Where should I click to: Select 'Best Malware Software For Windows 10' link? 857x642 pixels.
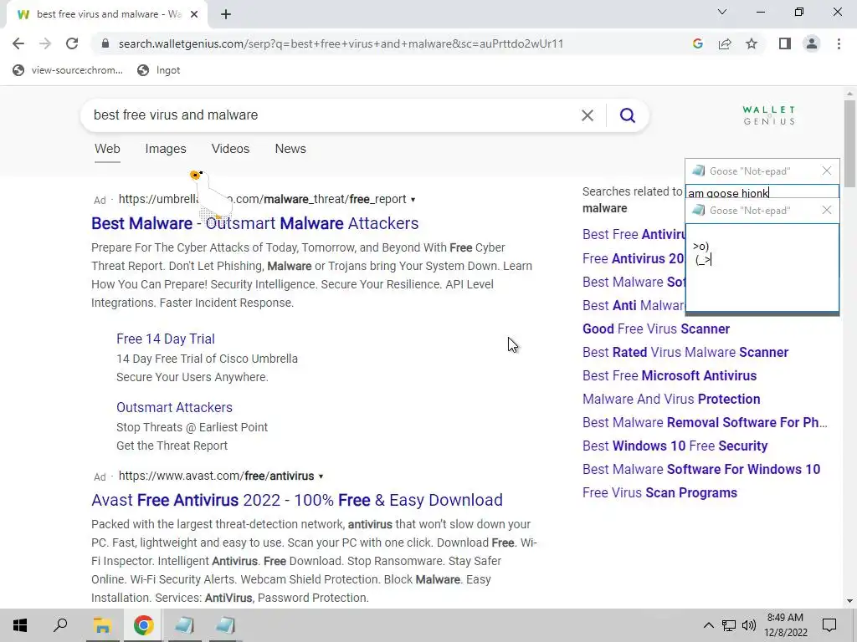tap(701, 470)
